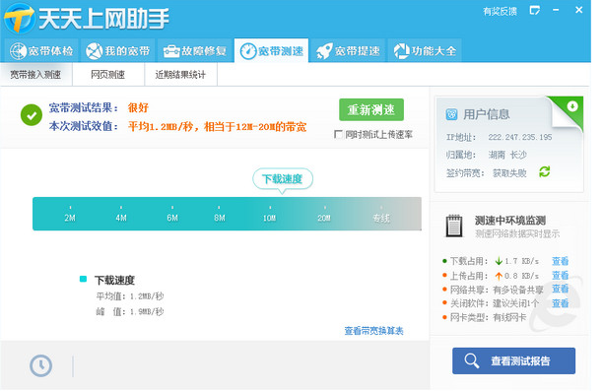Screen dimensions: 603x391
Task: Open the 查看带宽换算表 link
Action: pos(373,331)
